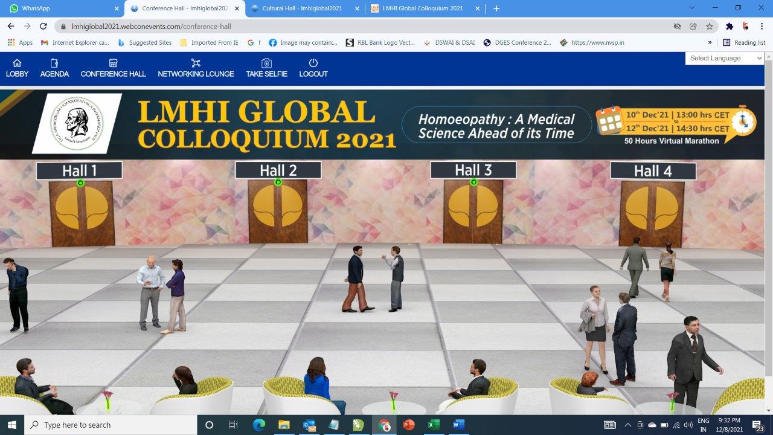Close the WhatsApp tab
This screenshot has height=435, width=773.
[117, 8]
